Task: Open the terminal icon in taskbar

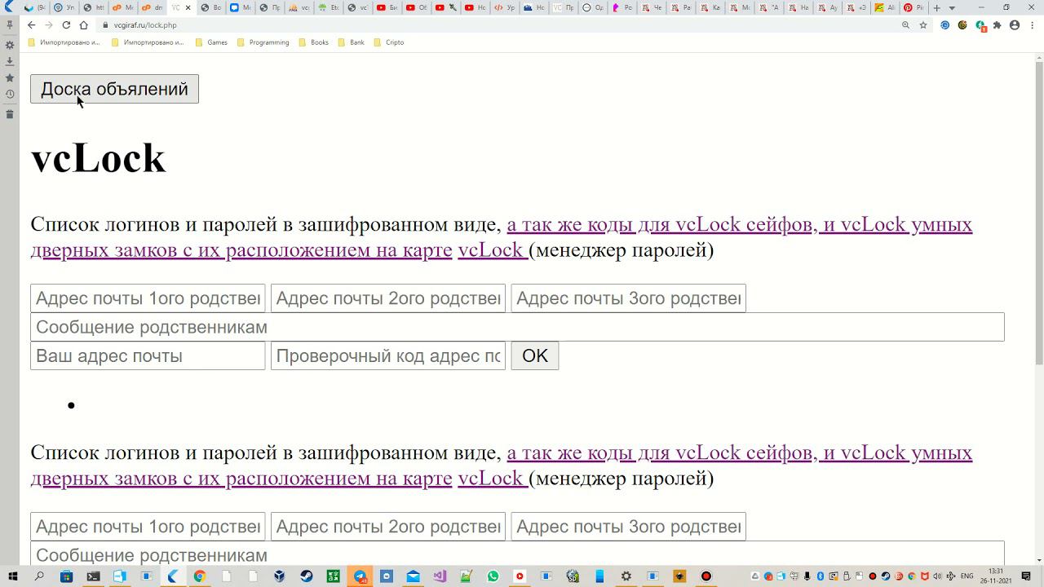Action: (x=93, y=576)
